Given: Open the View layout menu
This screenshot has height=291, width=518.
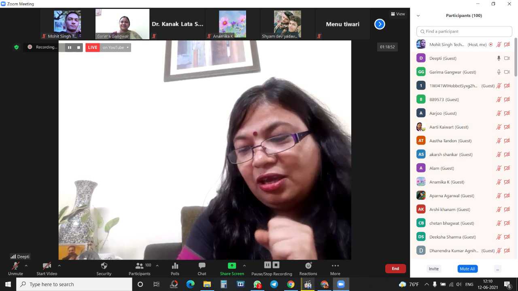Looking at the screenshot, I should tap(398, 14).
